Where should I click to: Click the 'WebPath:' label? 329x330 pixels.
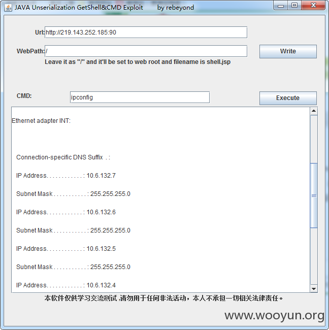pyautogui.click(x=30, y=51)
